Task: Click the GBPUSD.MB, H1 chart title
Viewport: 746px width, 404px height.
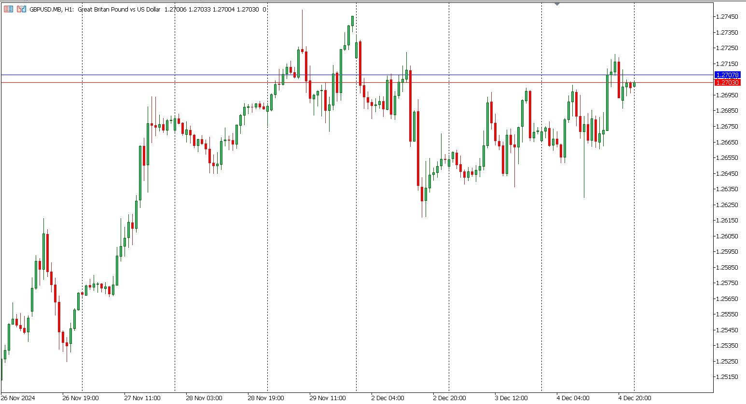Action: (52, 9)
